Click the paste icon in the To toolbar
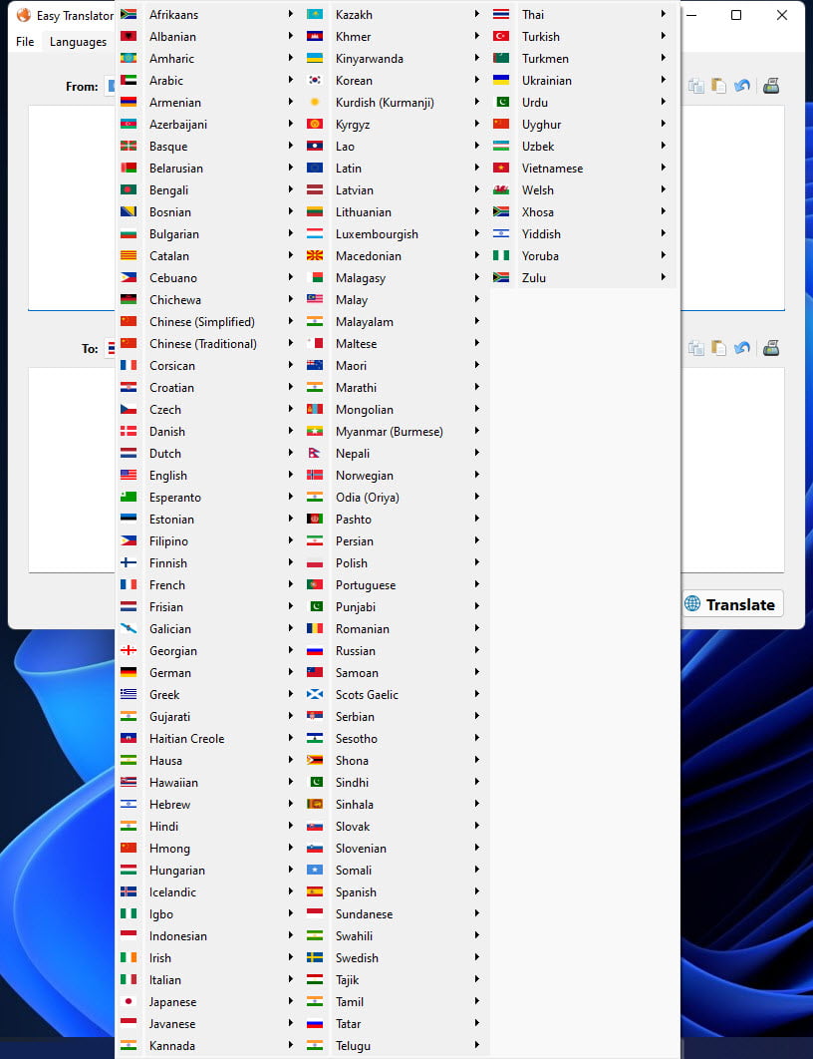813x1059 pixels. click(719, 348)
